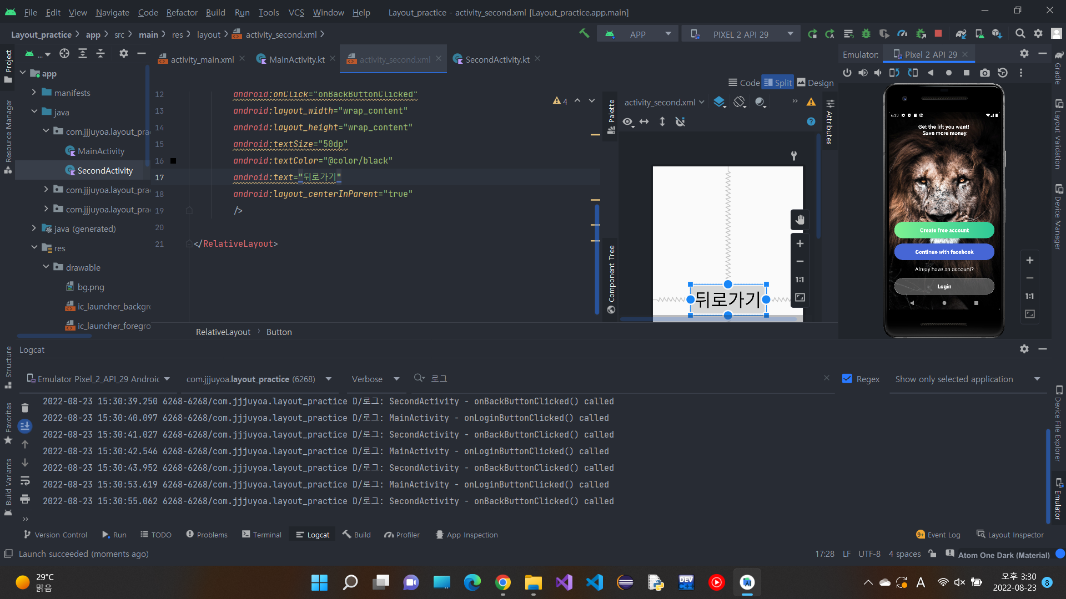Click the pan hand tool in design view
The image size is (1066, 599).
pos(799,220)
